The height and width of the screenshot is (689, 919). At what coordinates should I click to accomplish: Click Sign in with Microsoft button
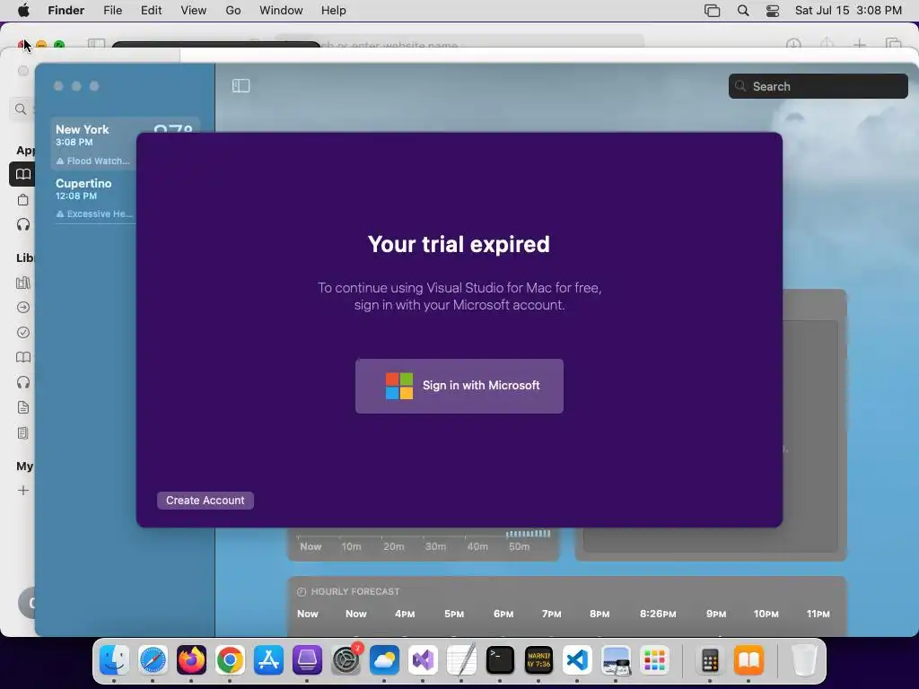tap(459, 386)
